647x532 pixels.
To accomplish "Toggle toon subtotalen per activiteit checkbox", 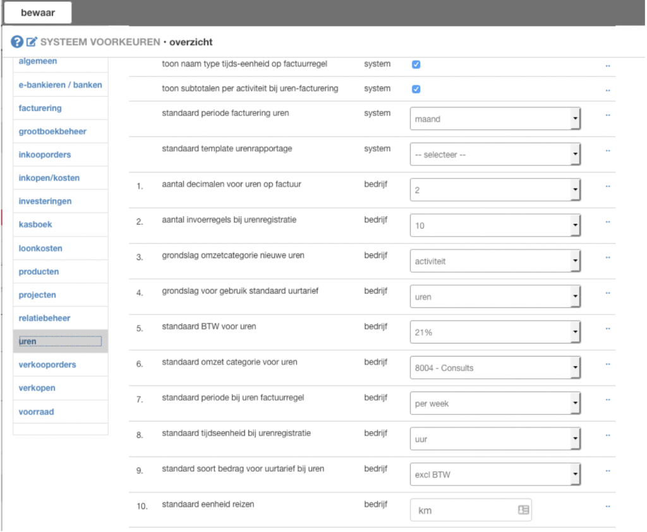I will [416, 89].
